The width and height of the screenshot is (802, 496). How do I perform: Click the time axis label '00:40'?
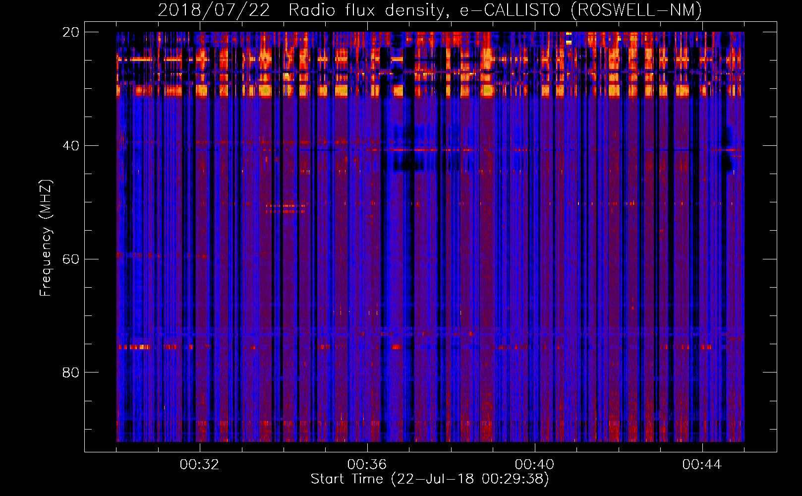tap(534, 465)
